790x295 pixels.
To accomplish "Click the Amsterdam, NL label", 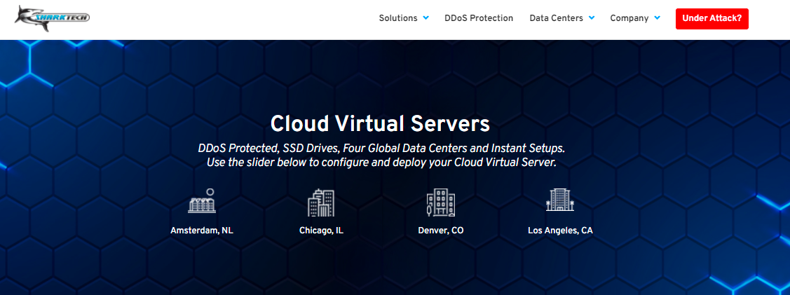I will (x=202, y=231).
